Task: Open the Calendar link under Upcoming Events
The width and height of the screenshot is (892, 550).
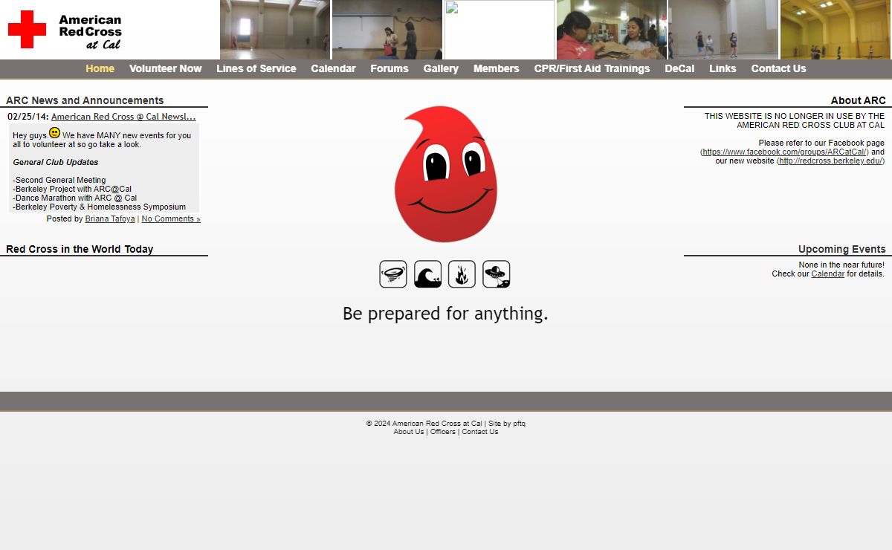Action: [x=827, y=274]
